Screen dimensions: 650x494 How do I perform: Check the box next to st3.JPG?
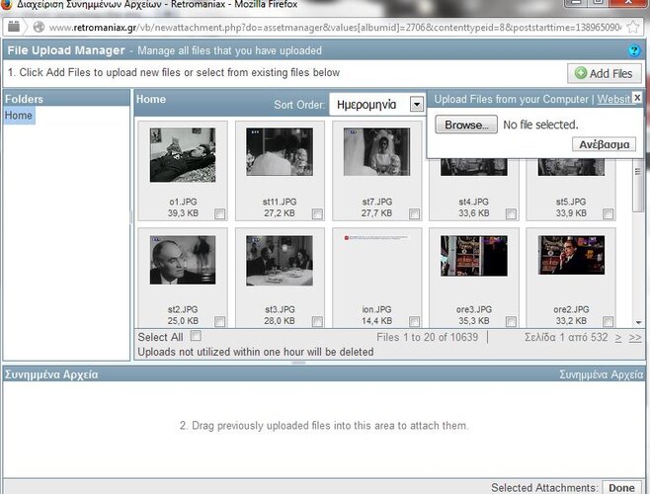coord(317,321)
